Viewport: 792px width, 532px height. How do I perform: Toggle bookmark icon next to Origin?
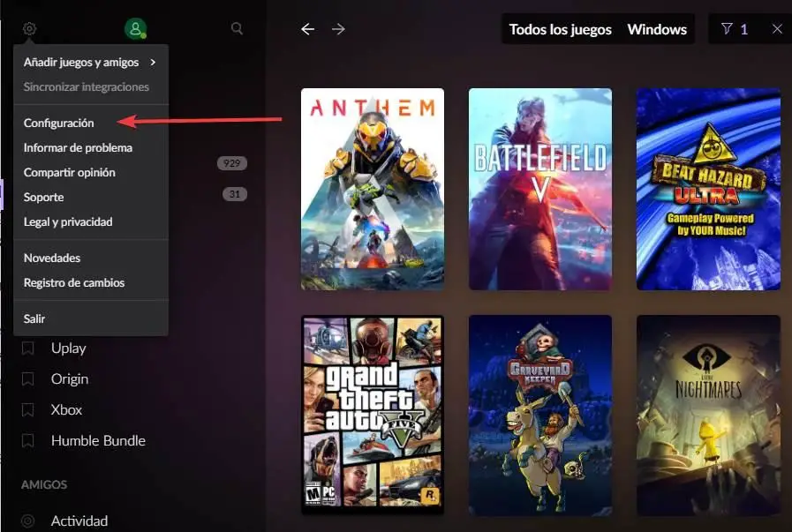(x=27, y=379)
